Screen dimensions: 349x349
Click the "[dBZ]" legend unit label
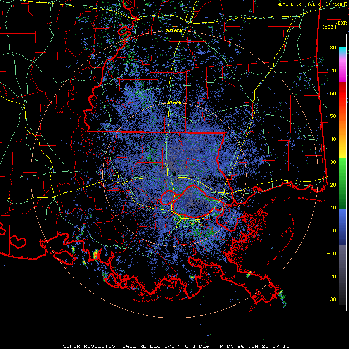[329, 27]
